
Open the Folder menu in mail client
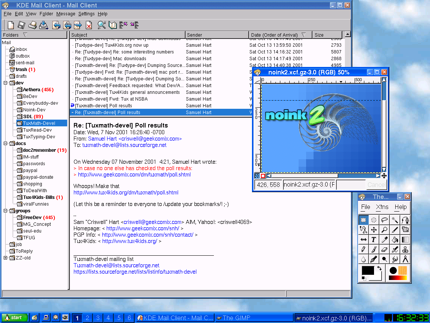46,14
